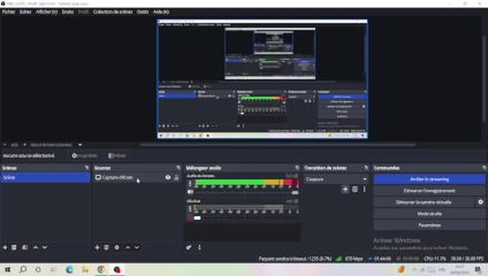
Task: Zoom out preview with minus button
Action: [x=5, y=145]
